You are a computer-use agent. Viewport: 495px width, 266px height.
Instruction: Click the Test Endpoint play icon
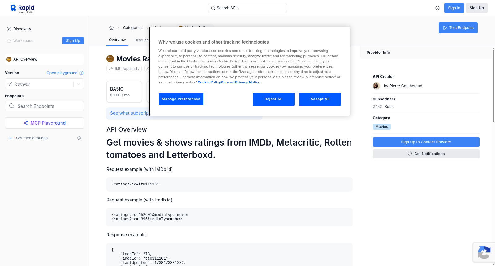click(x=445, y=28)
